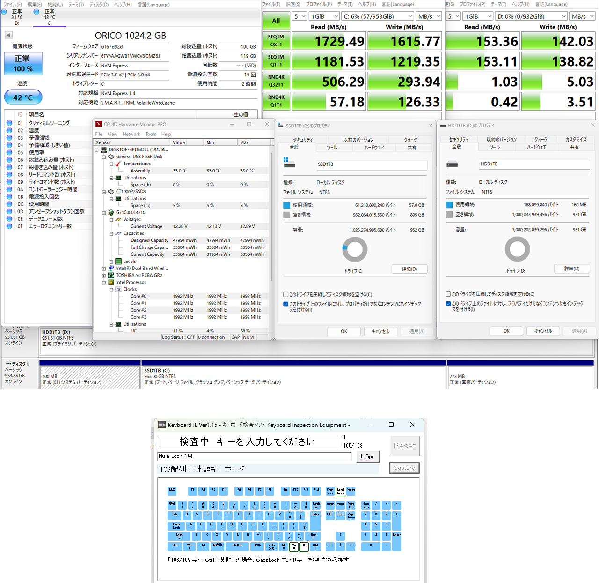Open the Tools menu in Hardware Monitor
This screenshot has width=599, height=583.
(x=151, y=134)
